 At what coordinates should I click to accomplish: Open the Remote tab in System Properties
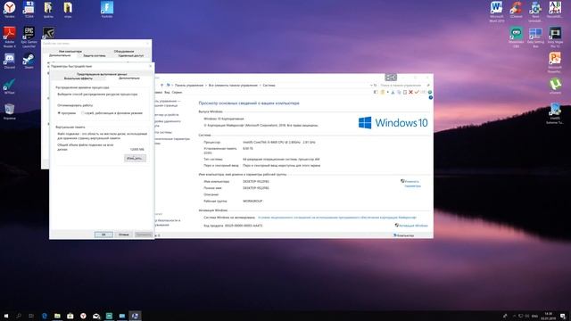pyautogui.click(x=131, y=55)
